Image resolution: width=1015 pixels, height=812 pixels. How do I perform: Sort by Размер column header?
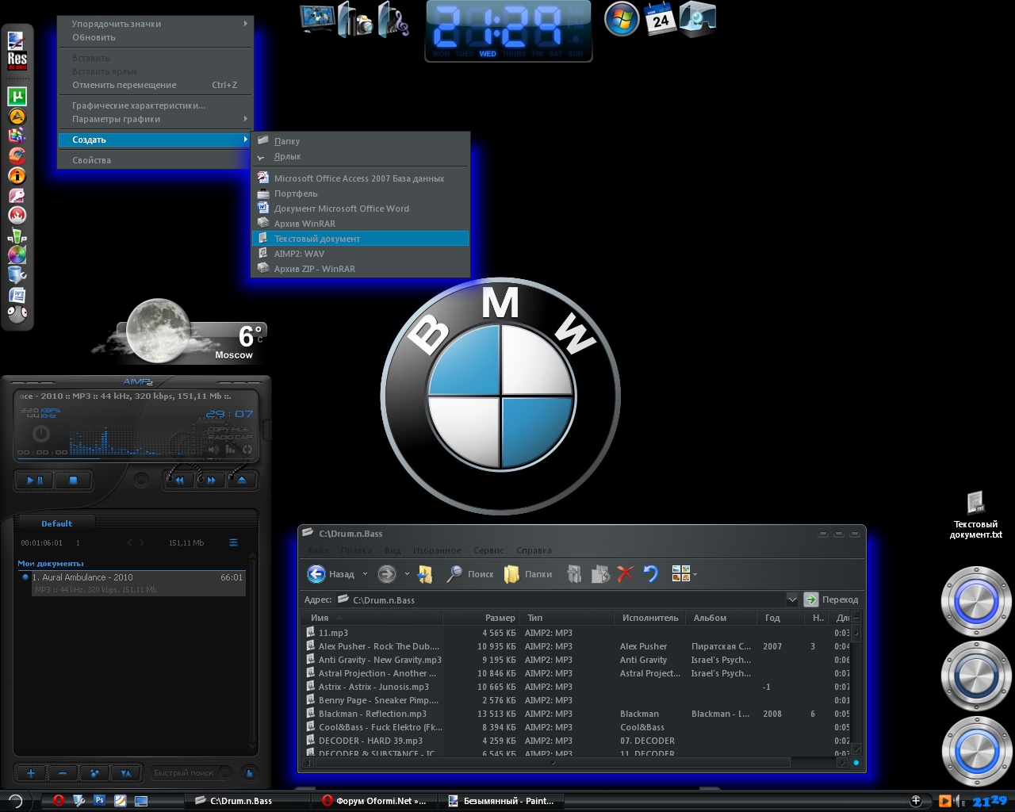pyautogui.click(x=481, y=618)
